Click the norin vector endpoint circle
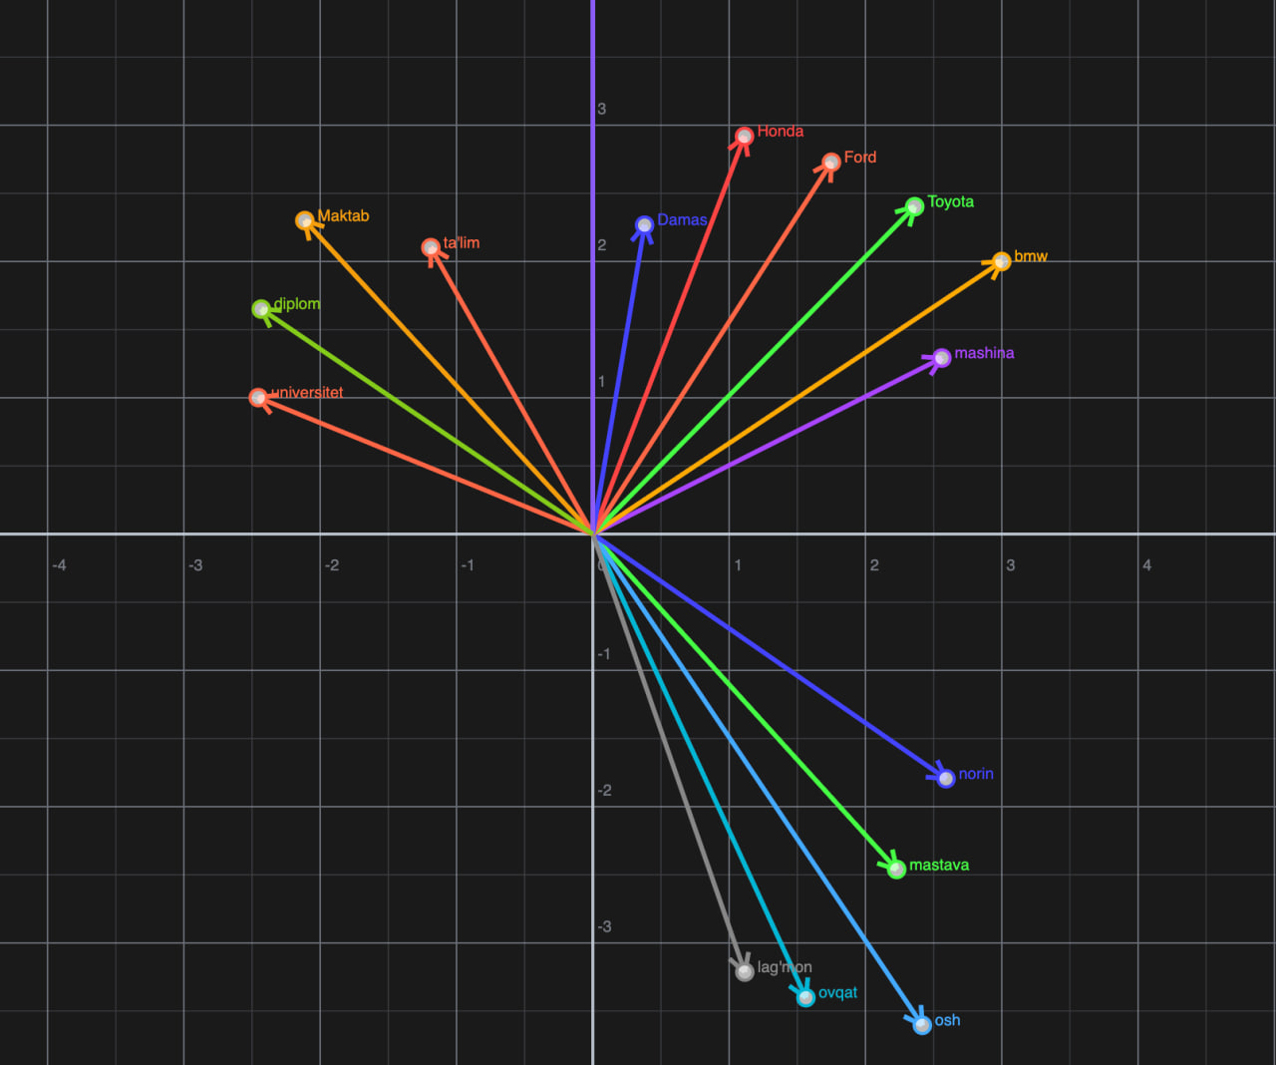 click(946, 778)
